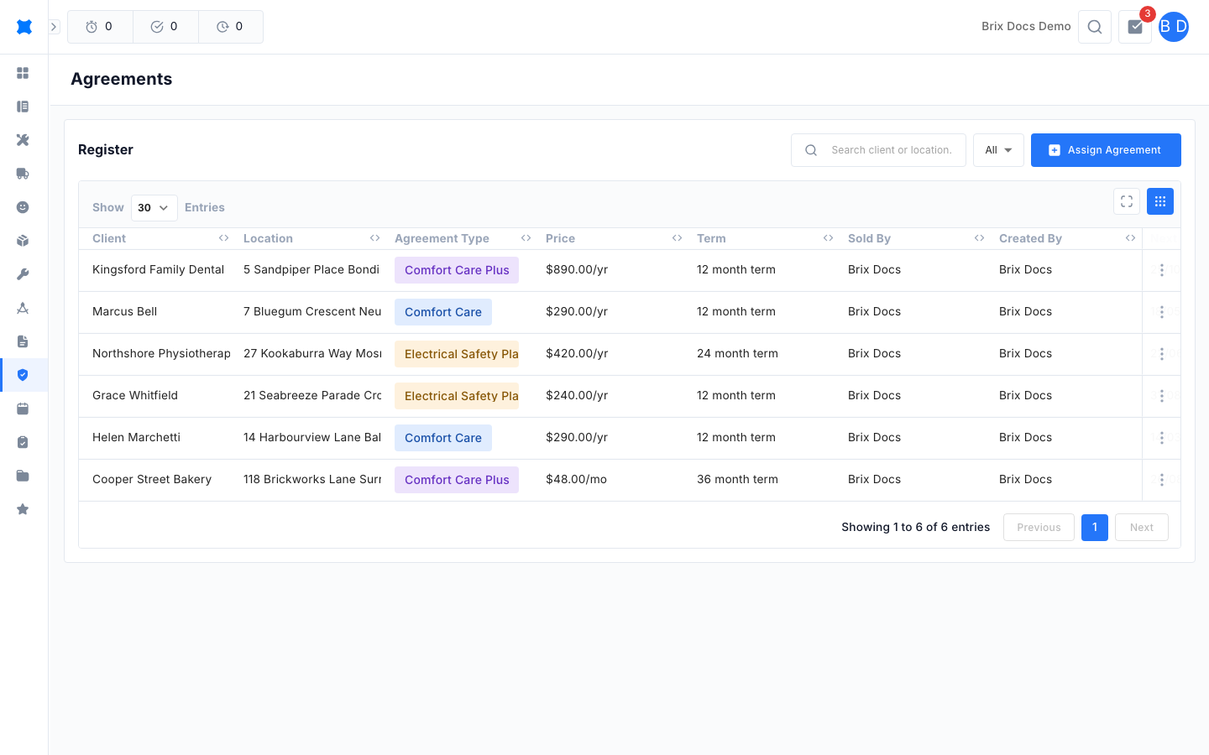Sort by the Agreement Type column arrows
This screenshot has width=1209, height=755.
tap(526, 238)
